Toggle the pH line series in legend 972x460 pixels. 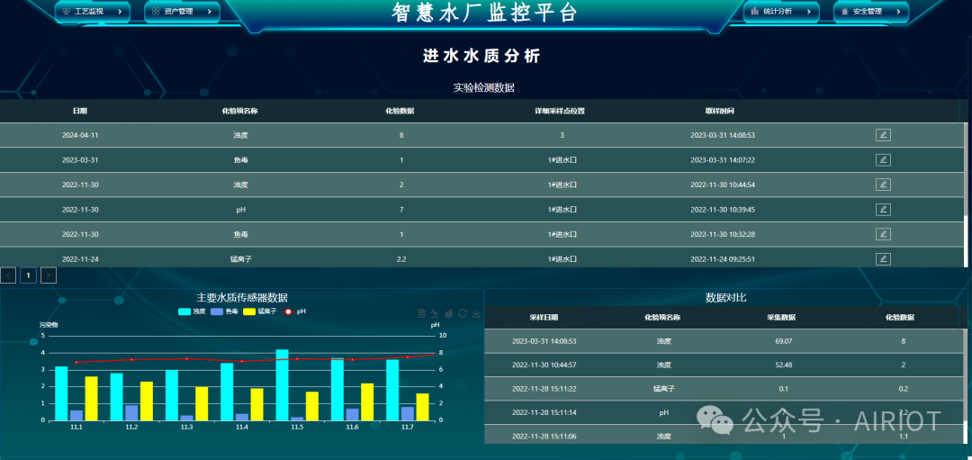click(x=293, y=311)
